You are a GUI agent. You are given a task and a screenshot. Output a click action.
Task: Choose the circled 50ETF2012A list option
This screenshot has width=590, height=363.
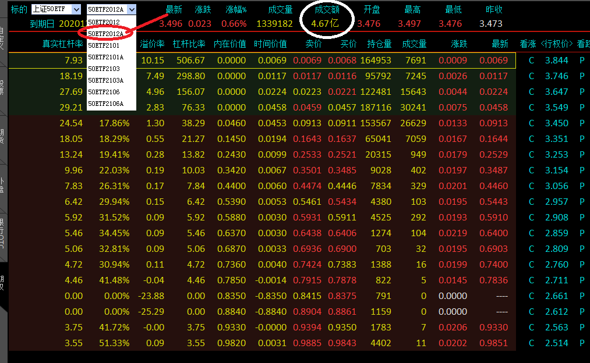tap(105, 34)
